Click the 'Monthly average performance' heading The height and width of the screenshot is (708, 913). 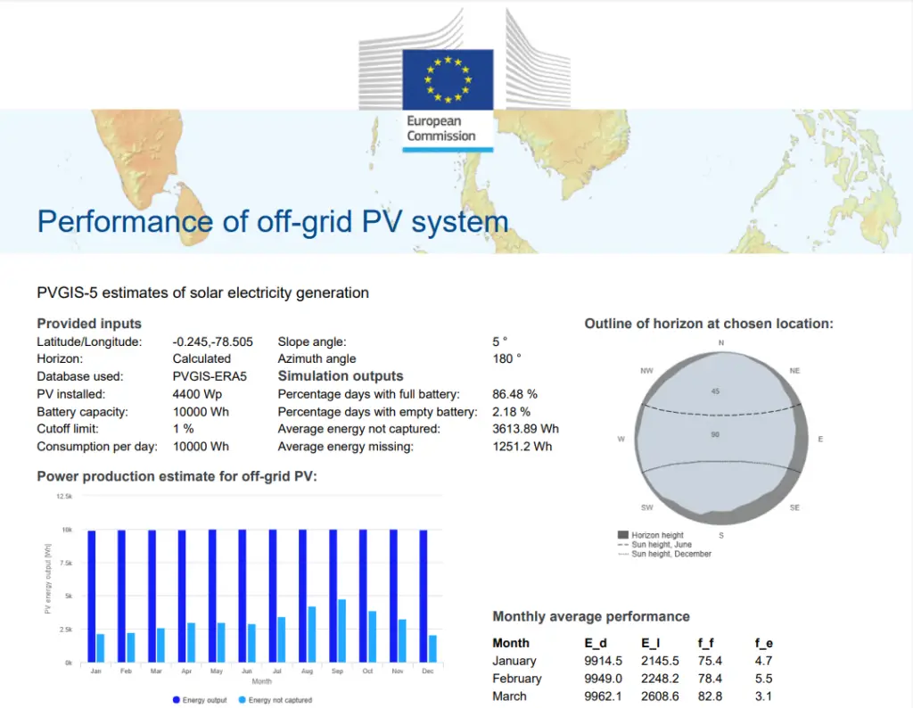[x=591, y=616]
